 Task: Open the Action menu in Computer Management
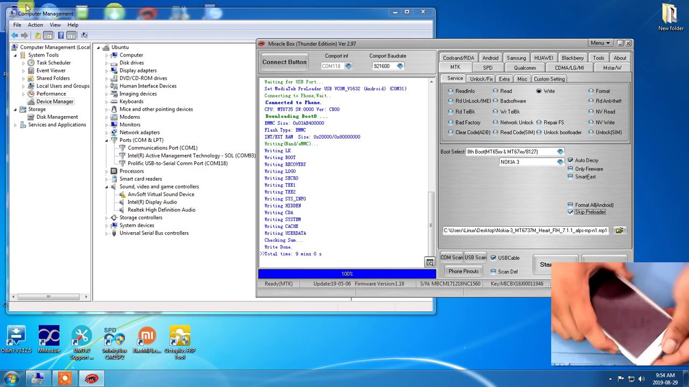[35, 25]
